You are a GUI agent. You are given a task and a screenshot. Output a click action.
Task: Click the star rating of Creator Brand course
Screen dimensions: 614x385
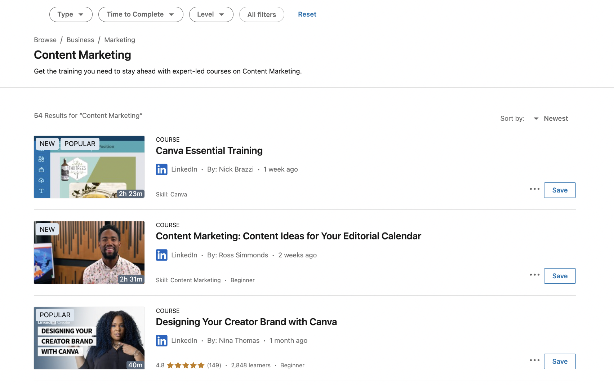click(186, 366)
